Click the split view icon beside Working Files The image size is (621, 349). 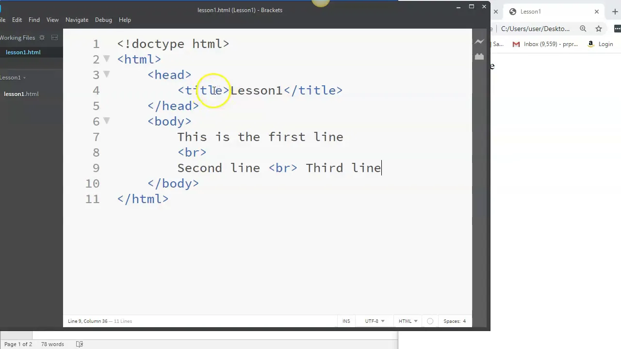tap(55, 37)
